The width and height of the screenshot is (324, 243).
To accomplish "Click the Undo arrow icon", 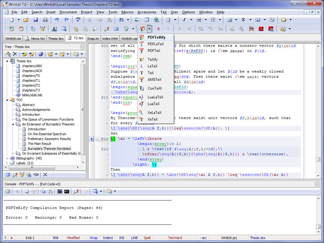I will 57,20.
